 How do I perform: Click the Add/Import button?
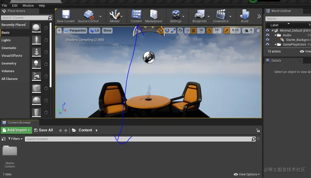(x=16, y=130)
